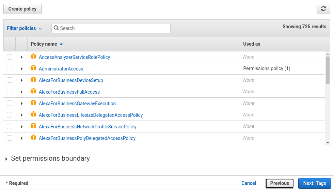Click policy icon beside AlexaForBusinessLifesizeDelegatedAccessPolicy
Image resolution: width=334 pixels, height=190 pixels.
pyautogui.click(x=33, y=114)
